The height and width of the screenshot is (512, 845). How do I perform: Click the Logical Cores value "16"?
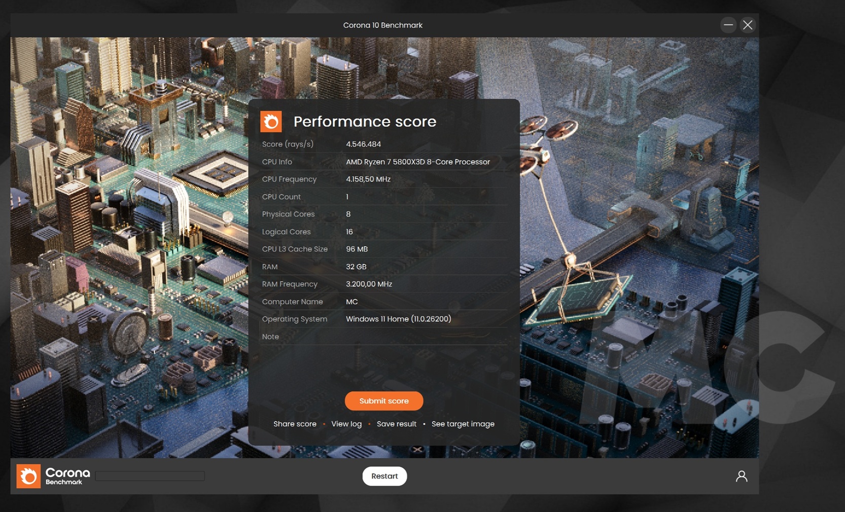[349, 232]
